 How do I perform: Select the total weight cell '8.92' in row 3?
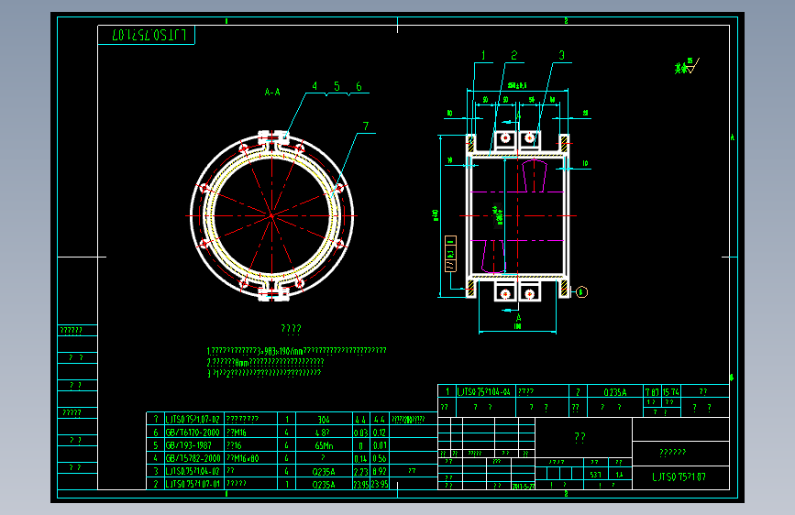coord(380,471)
